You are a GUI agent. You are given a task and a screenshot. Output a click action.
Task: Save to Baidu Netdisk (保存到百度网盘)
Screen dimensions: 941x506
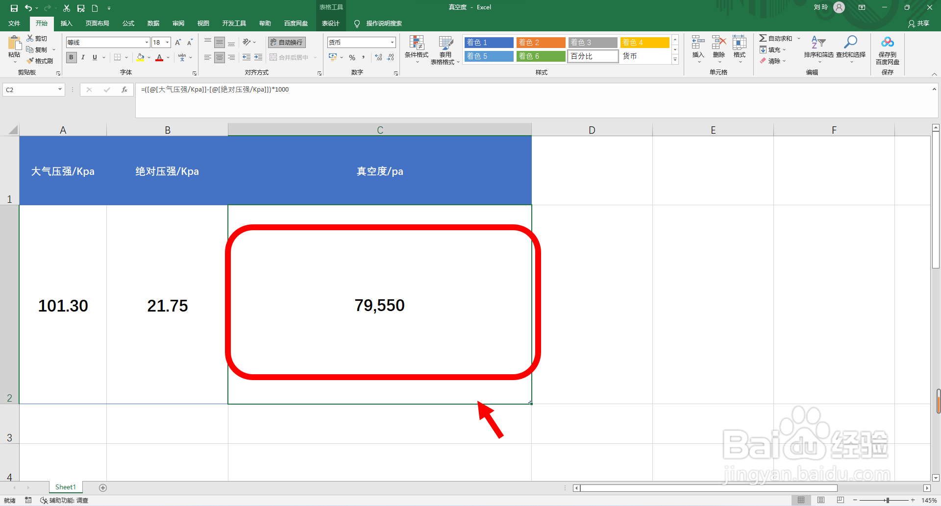point(888,50)
